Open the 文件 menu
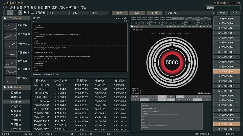The height and width of the screenshot is (136, 243). point(5,7)
